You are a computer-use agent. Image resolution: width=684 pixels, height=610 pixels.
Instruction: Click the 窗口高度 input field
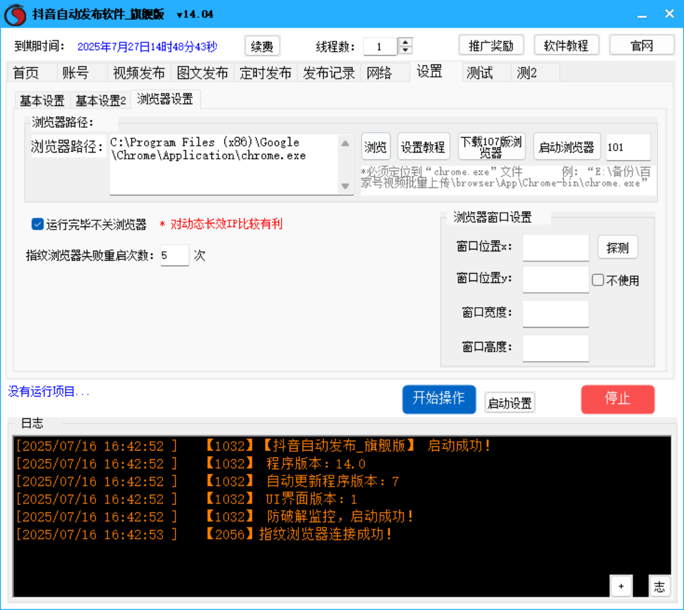[x=556, y=348]
